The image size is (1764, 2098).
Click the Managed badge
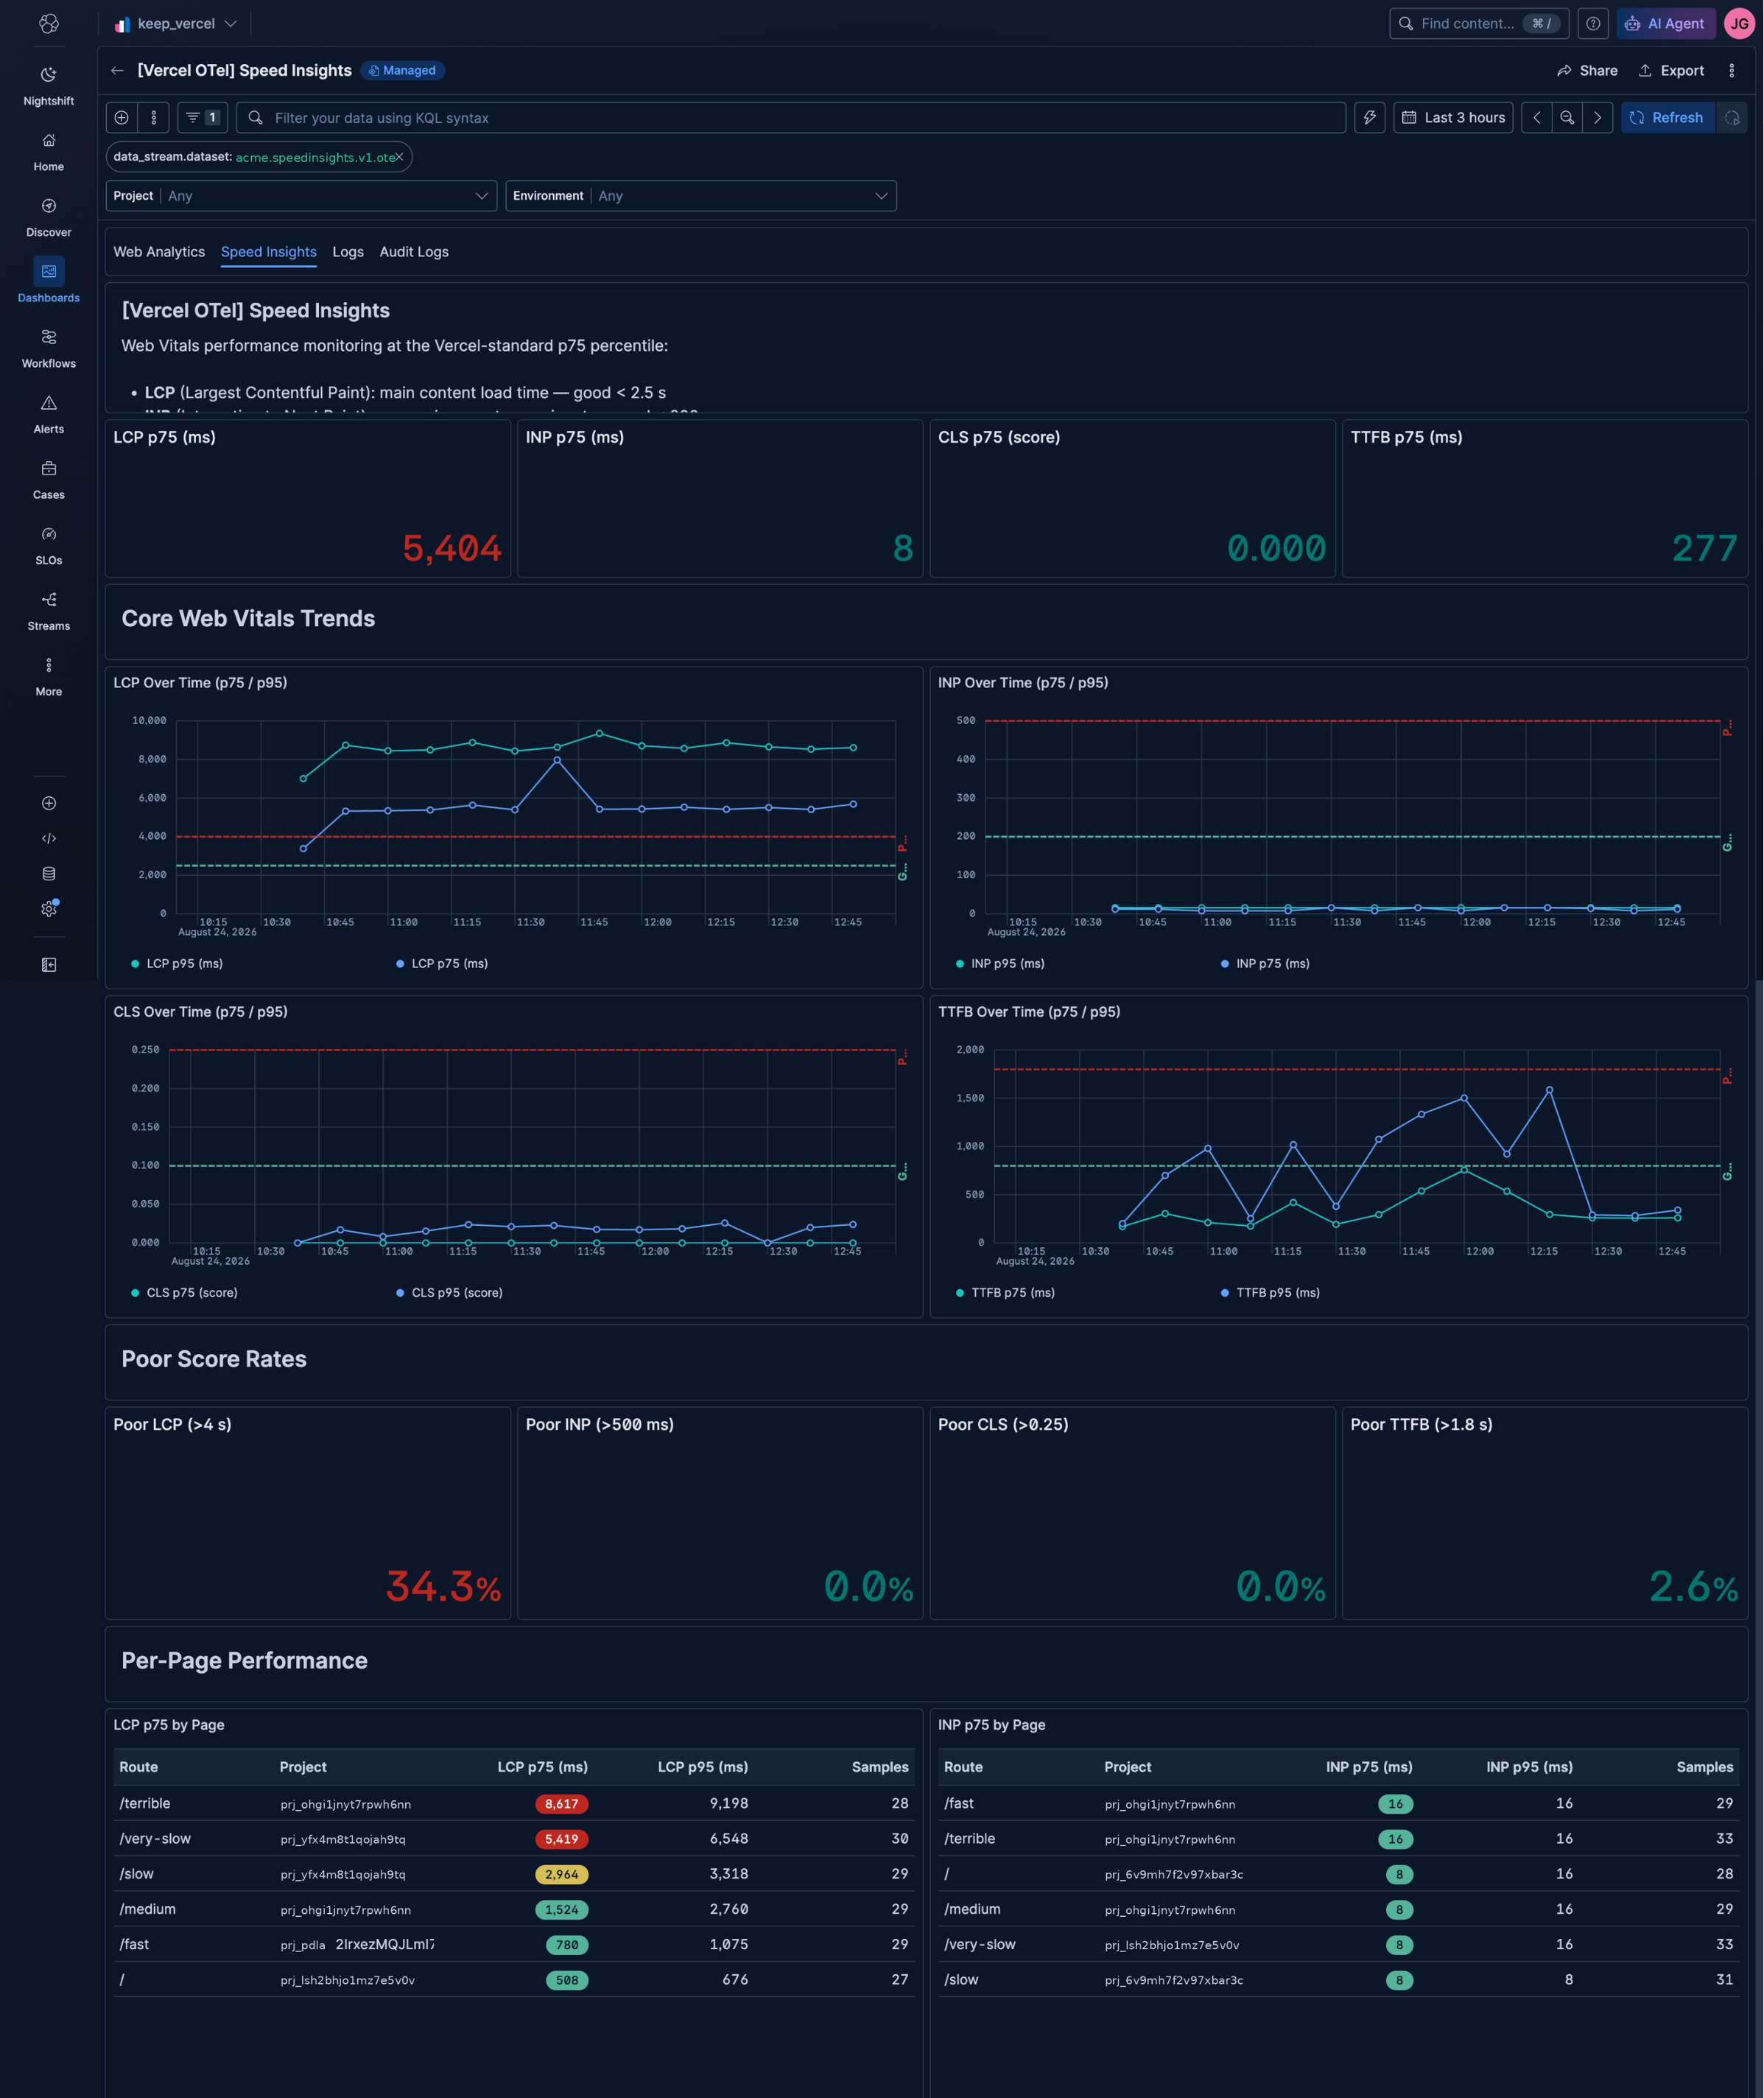click(x=402, y=70)
